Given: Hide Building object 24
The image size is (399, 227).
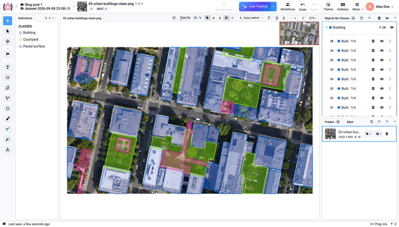Looking at the screenshot, I should (382, 79).
